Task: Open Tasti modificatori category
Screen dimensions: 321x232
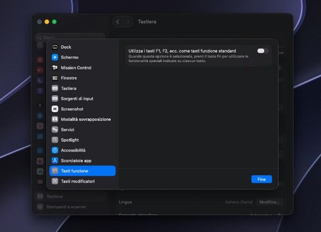Action: click(83, 181)
